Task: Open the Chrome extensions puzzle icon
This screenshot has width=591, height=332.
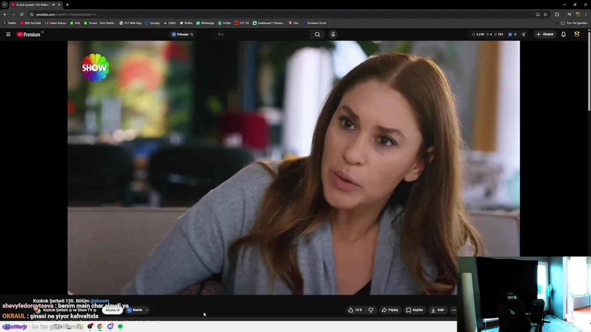Action: (x=557, y=14)
